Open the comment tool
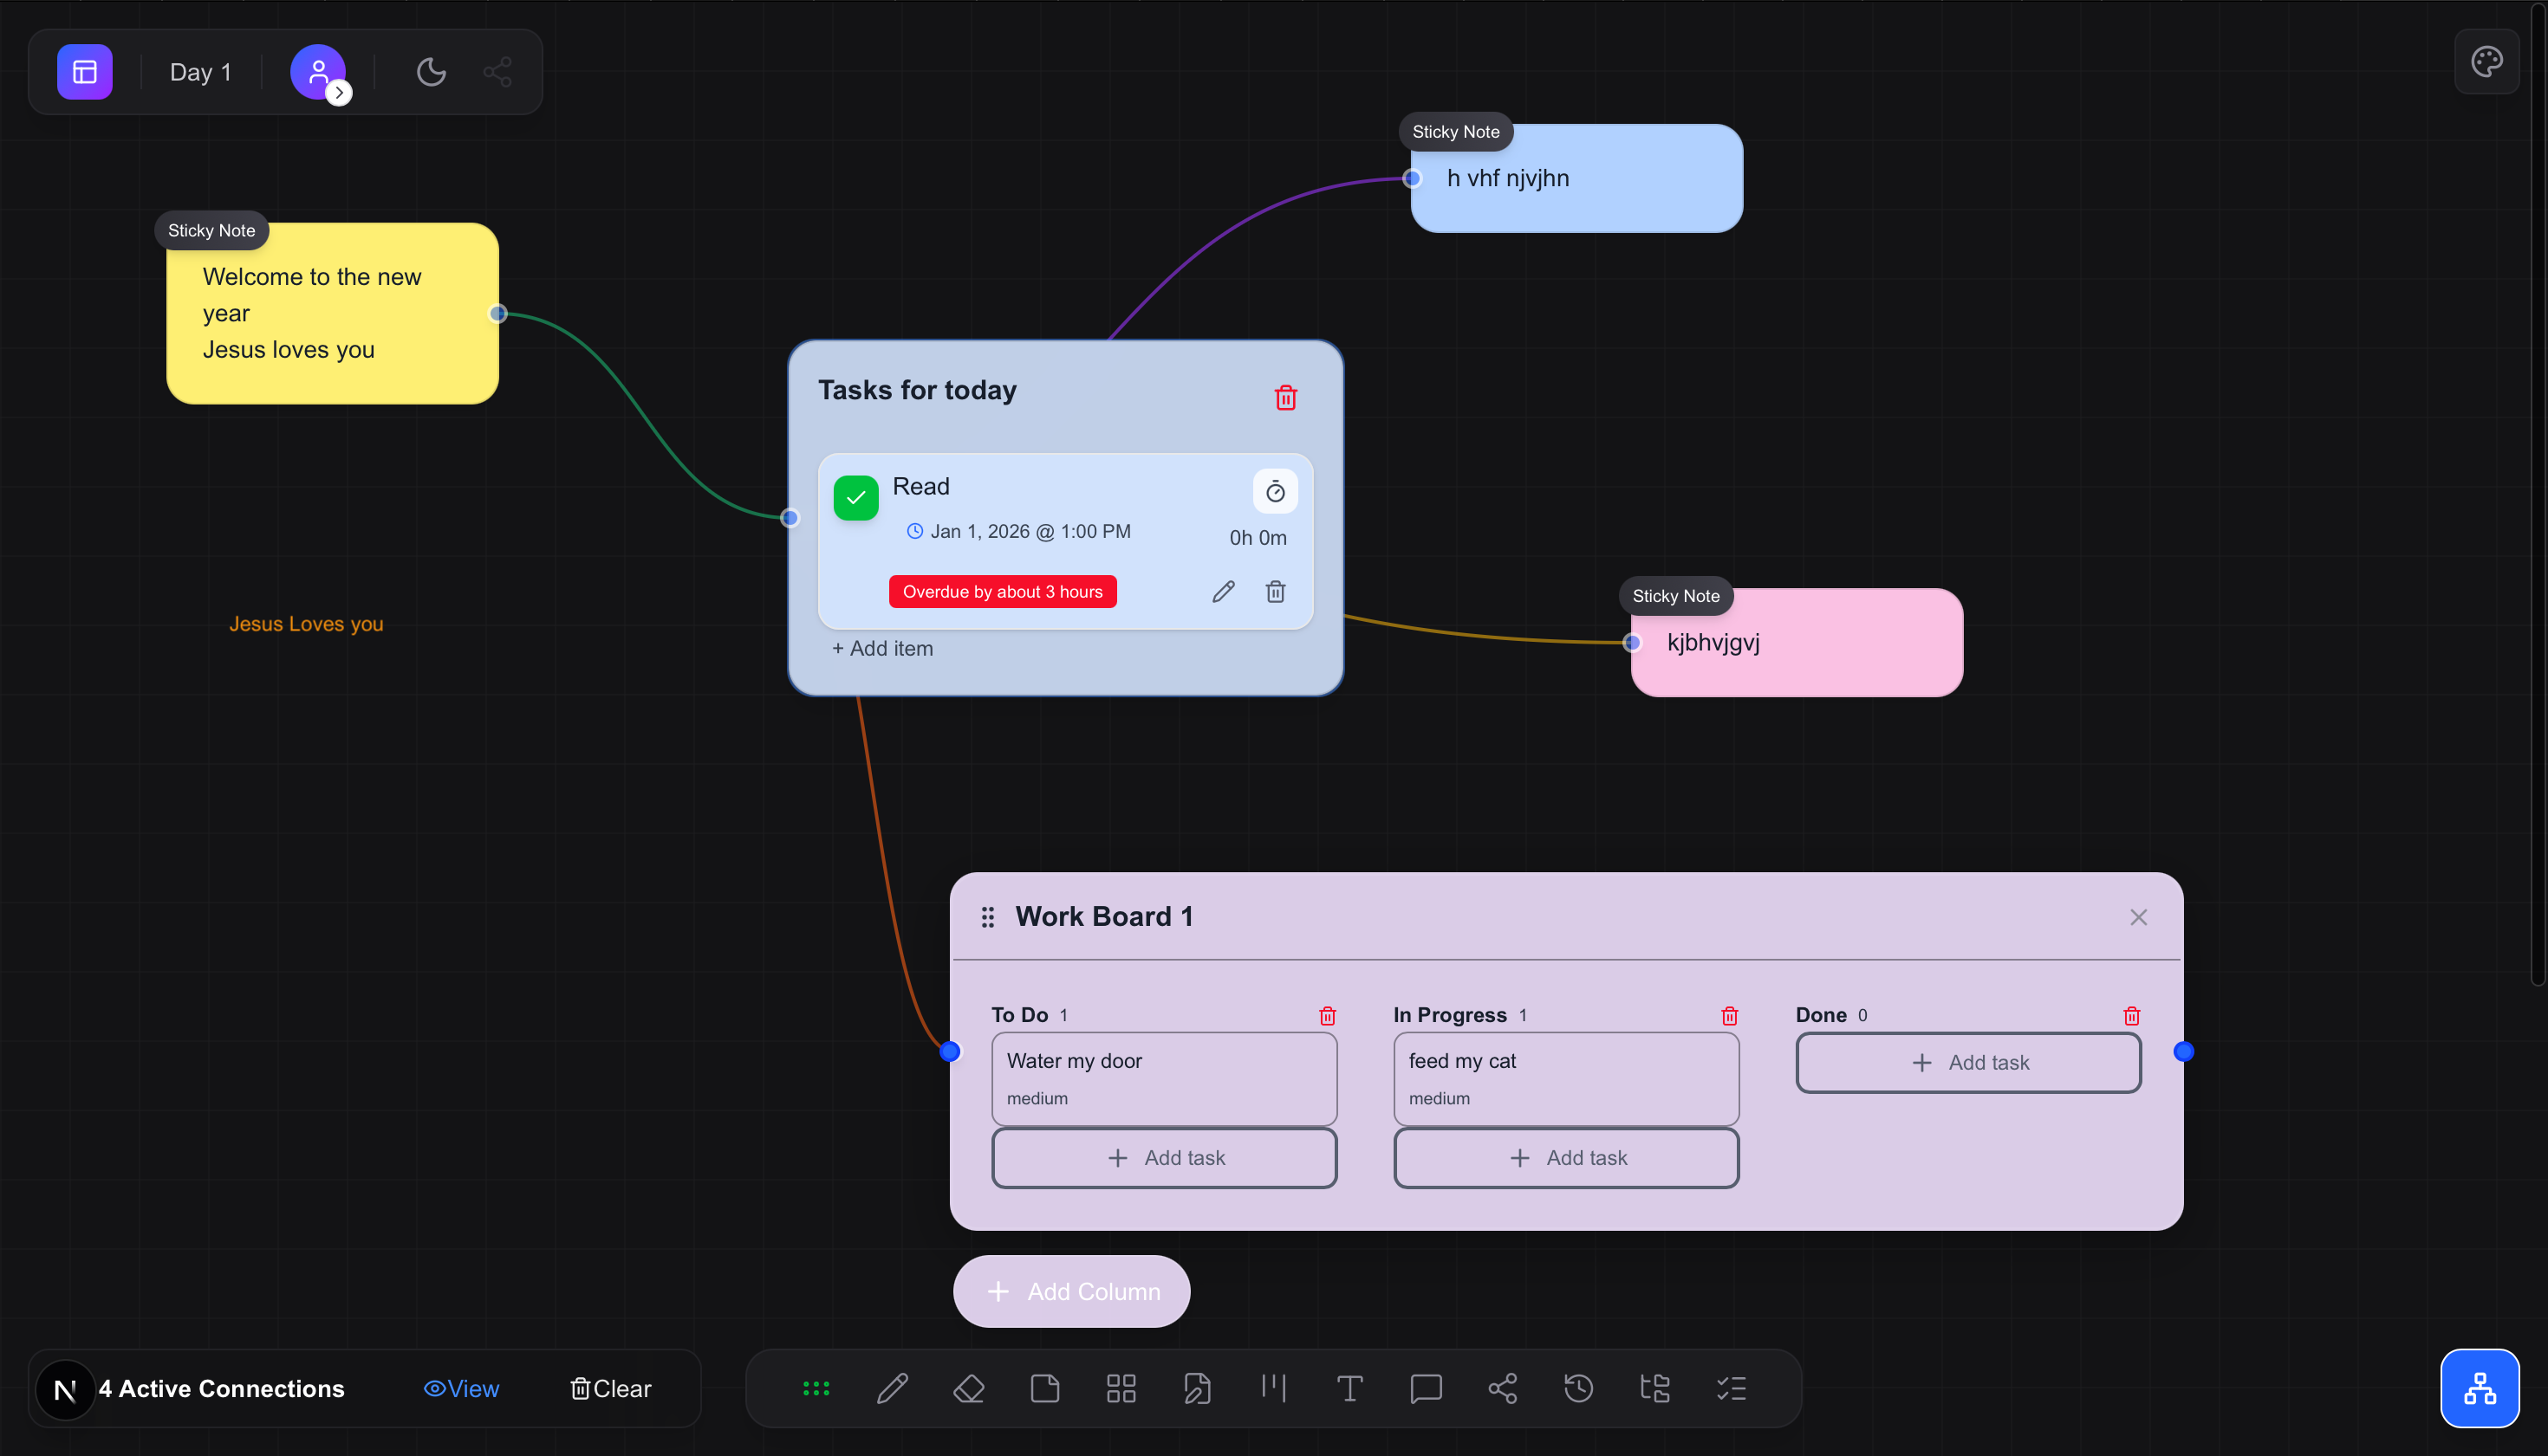 click(x=1426, y=1388)
